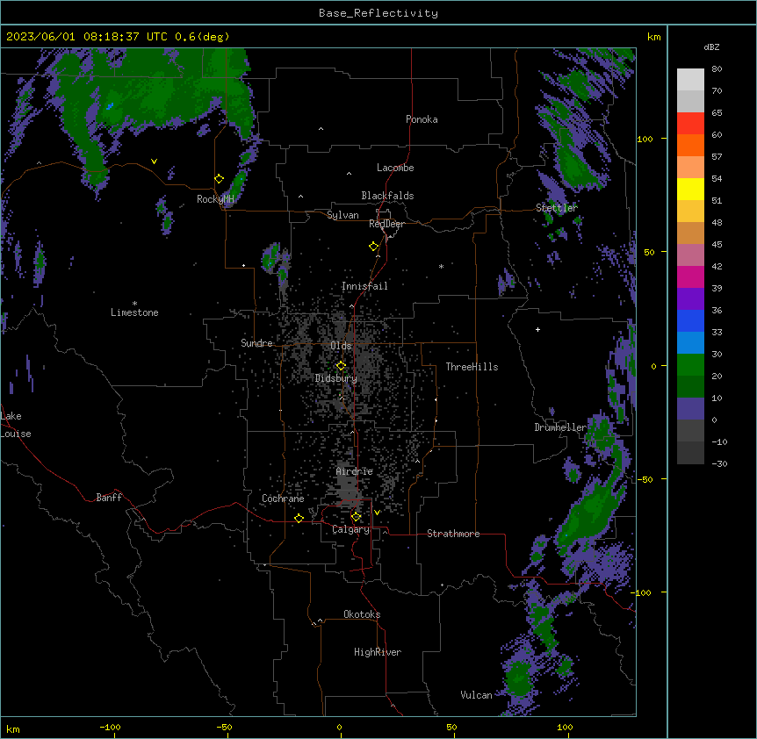This screenshot has height=739, width=757.
Task: Click the Didsbury label
Action: click(336, 378)
